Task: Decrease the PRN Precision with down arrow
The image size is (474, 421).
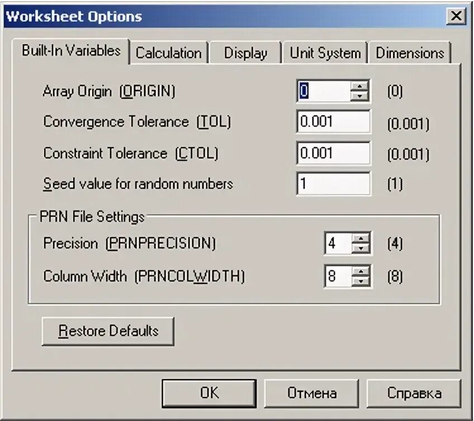Action: click(x=361, y=249)
